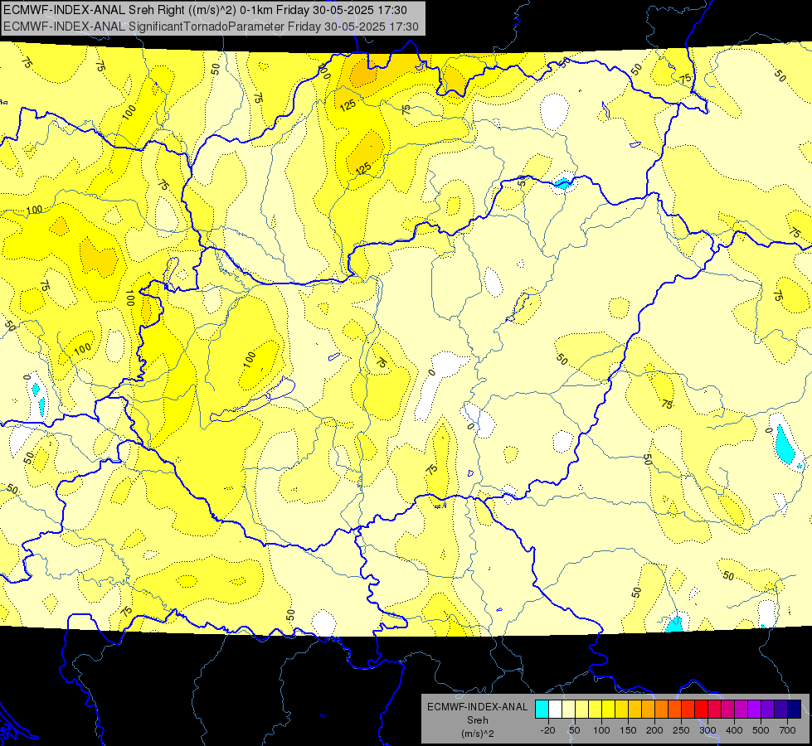
Task: Click the 200 tick label in the legend
Action: [x=654, y=730]
